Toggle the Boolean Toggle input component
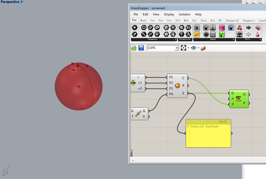Viewport: 266px width, 179px height. pyautogui.click(x=206, y=28)
